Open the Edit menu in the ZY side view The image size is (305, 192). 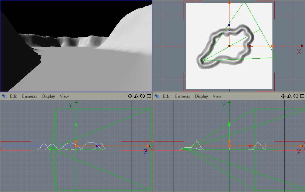pyautogui.click(x=14, y=96)
